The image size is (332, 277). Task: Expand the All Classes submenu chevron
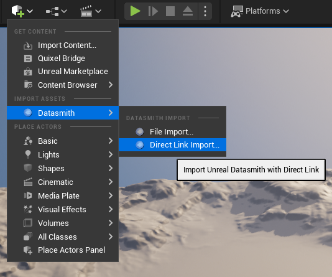(111, 237)
